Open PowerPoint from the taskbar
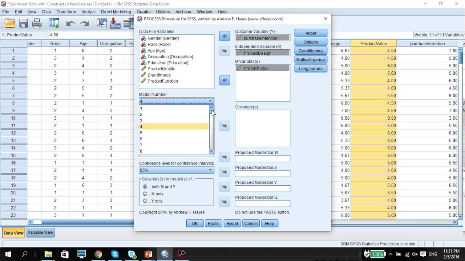 148,254
